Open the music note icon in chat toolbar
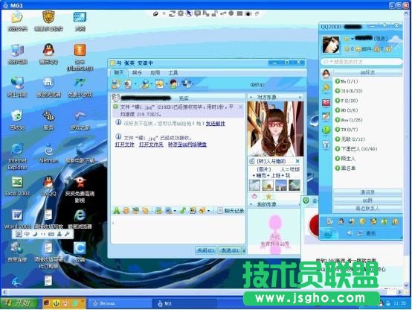 (x=183, y=210)
